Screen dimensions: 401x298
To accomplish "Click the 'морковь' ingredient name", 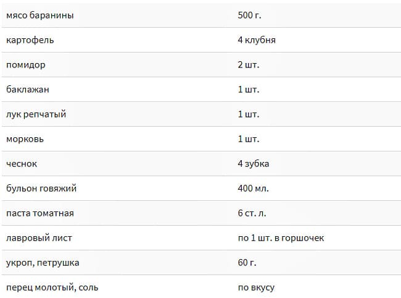I will pos(25,139).
